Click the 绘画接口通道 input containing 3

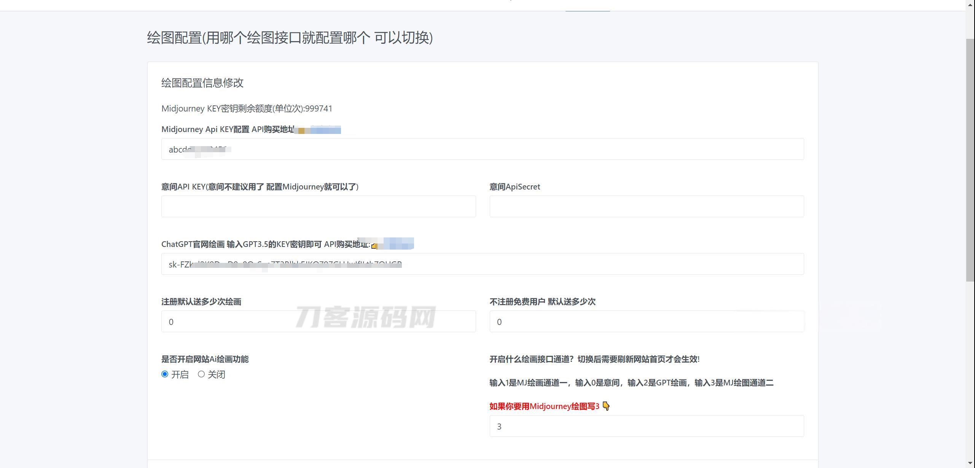click(647, 426)
